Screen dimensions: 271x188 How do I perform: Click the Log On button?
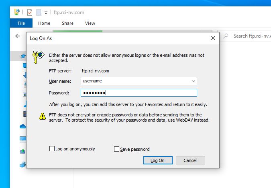click(158, 160)
